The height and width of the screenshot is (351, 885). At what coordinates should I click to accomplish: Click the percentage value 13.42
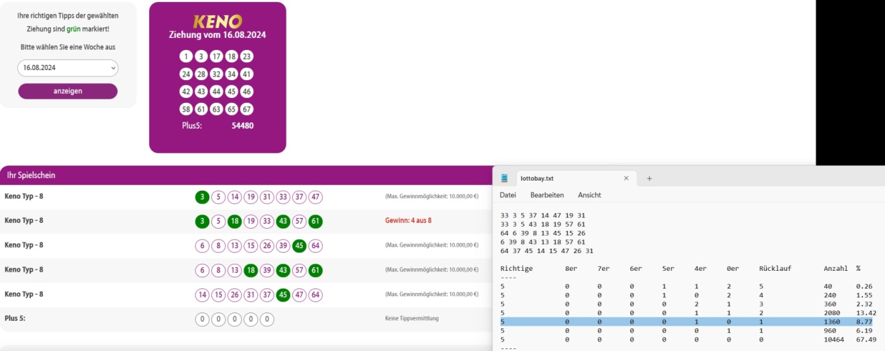(x=867, y=313)
